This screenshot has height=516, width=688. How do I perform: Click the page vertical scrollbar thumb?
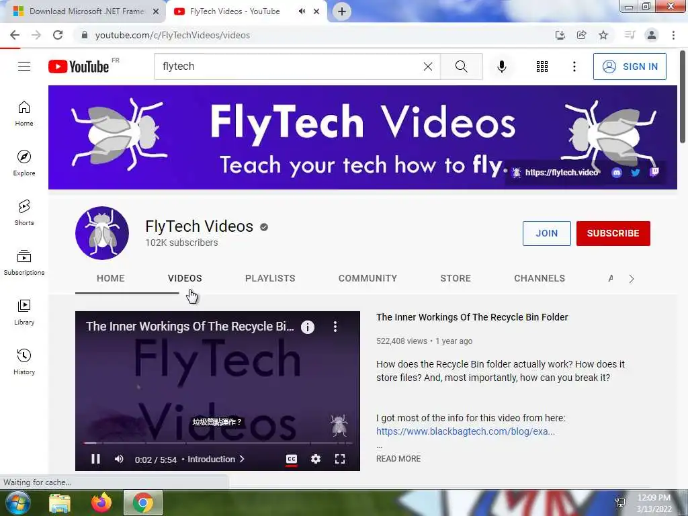point(683,97)
